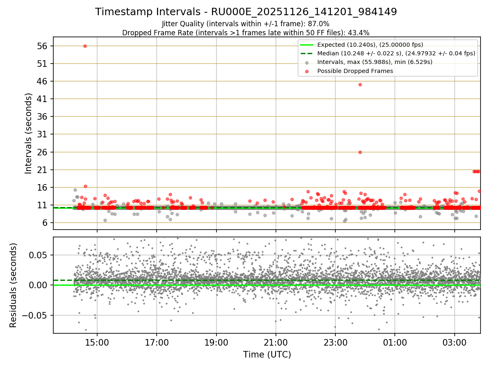The height and width of the screenshot is (369, 492).
Task: Click the 'Dropped Frame Rate' subtitle line
Action: point(246,32)
